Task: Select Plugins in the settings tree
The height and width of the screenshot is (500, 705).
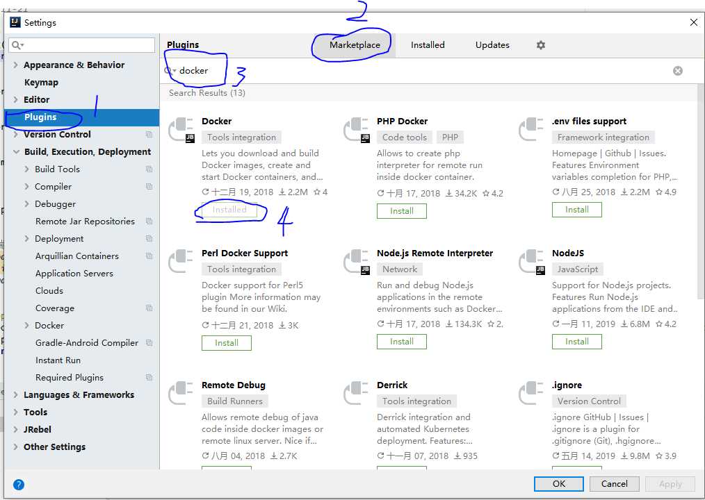Action: tap(81, 117)
